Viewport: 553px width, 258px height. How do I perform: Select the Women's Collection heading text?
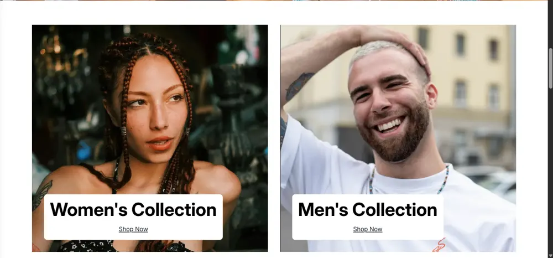point(133,210)
